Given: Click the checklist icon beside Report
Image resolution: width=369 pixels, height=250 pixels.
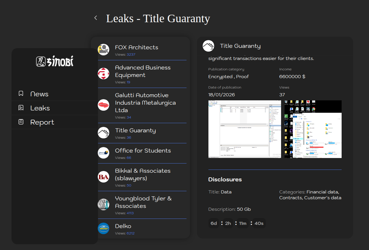Looking at the screenshot, I should coord(21,122).
